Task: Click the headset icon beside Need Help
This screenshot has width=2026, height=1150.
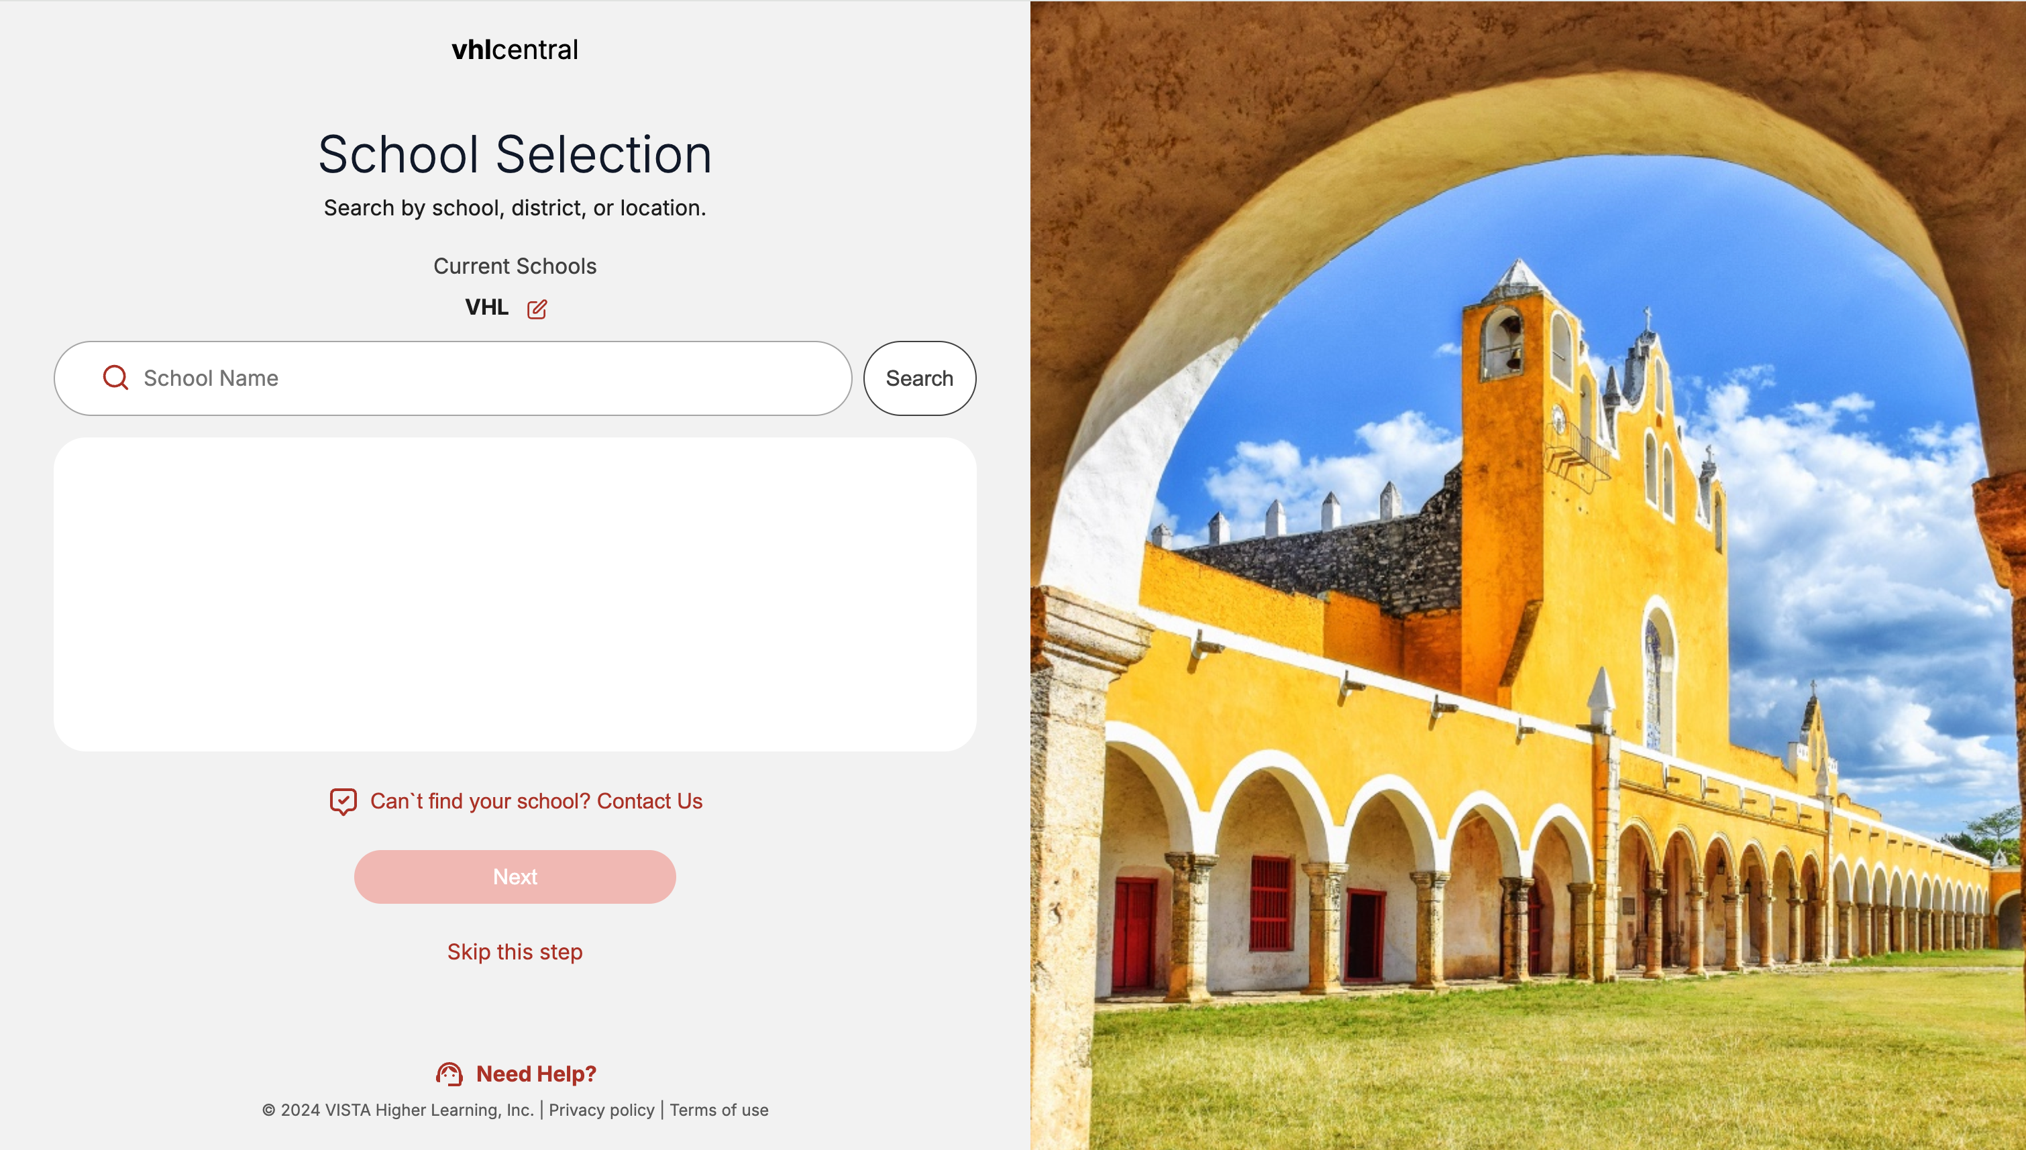Action: (449, 1074)
